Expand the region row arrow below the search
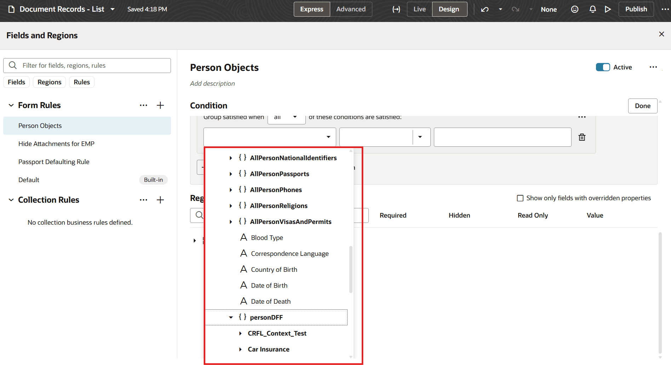The image size is (671, 365). [x=195, y=241]
